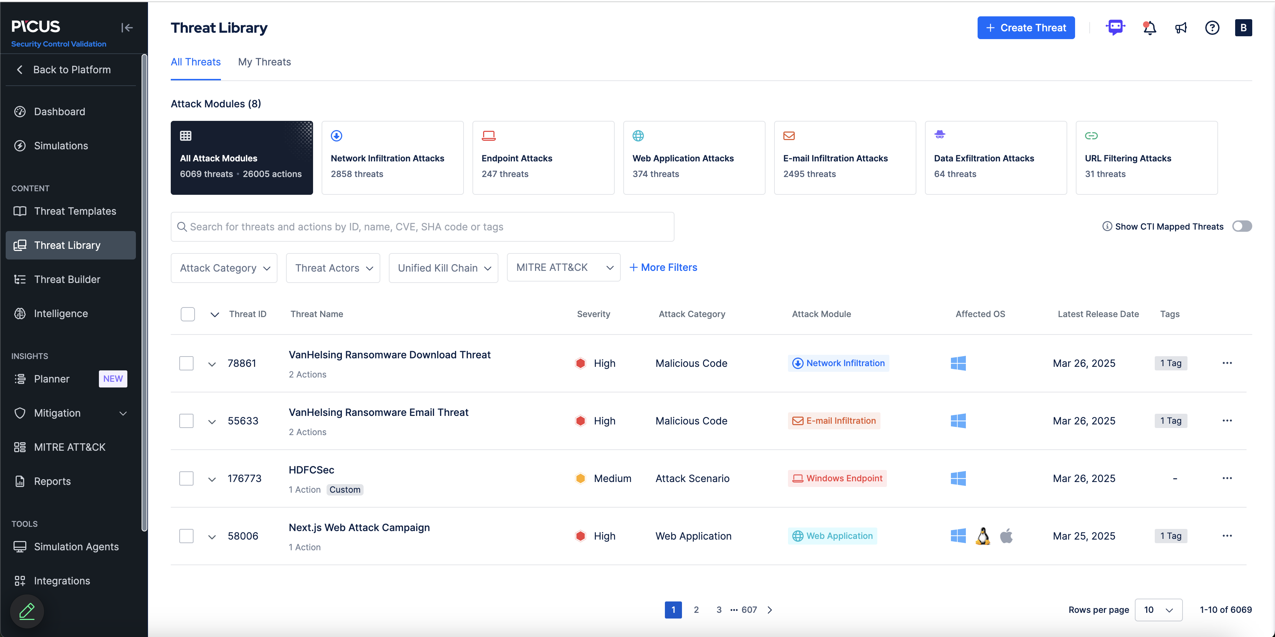
Task: Open the Attack Category filter dropdown
Action: pos(224,268)
